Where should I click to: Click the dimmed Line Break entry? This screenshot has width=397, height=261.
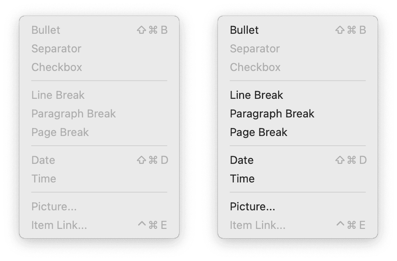[58, 95]
